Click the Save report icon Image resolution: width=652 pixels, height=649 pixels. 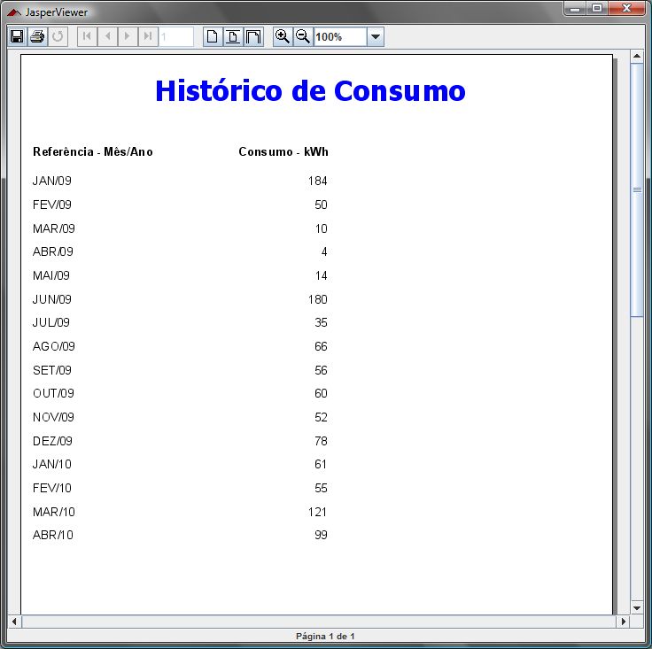click(x=16, y=36)
